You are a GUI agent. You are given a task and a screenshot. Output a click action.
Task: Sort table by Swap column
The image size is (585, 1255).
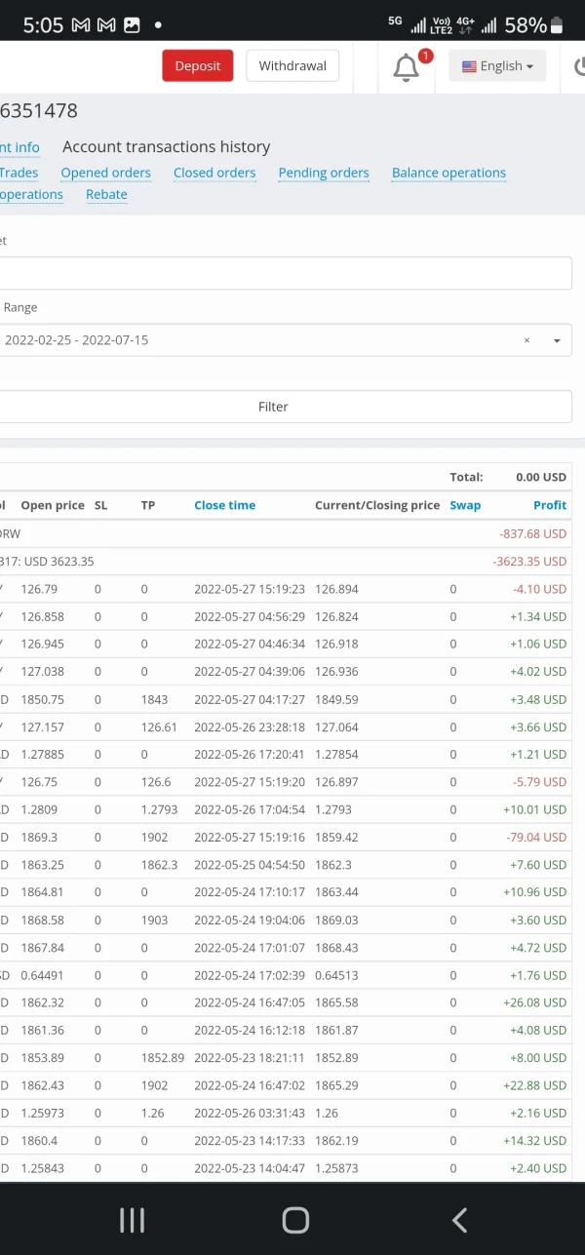(465, 505)
